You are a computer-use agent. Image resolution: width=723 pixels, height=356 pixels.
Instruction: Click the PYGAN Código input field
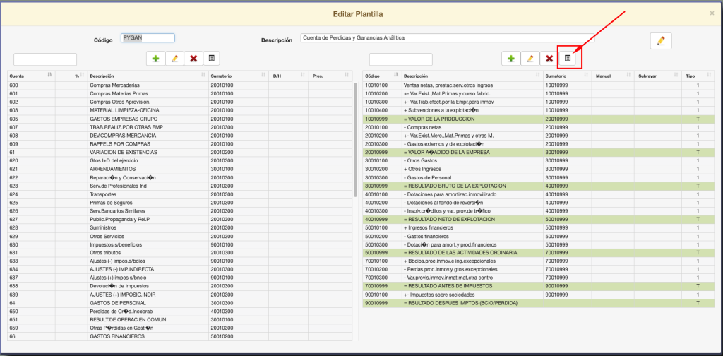[x=148, y=38]
